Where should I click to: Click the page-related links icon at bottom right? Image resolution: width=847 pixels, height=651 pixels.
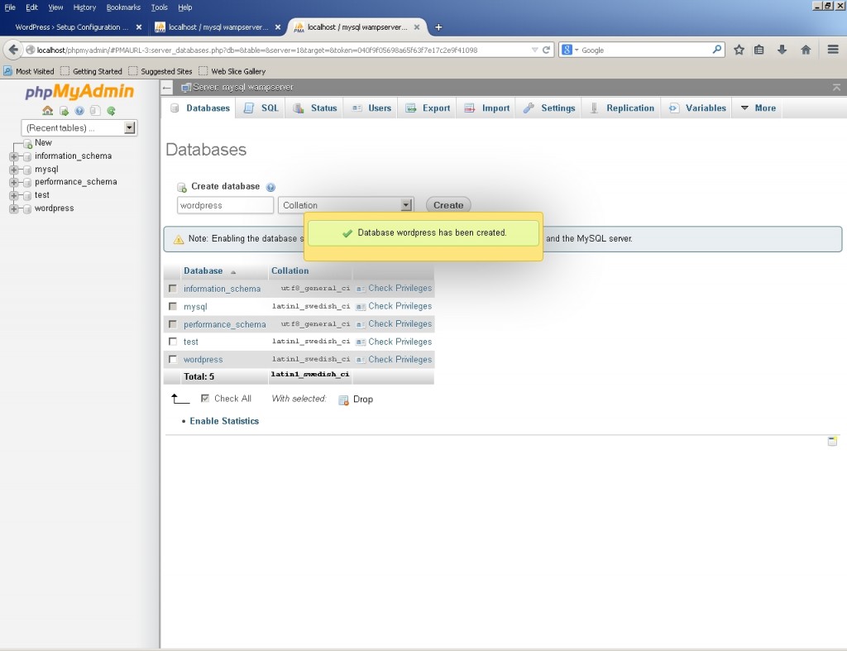click(832, 441)
